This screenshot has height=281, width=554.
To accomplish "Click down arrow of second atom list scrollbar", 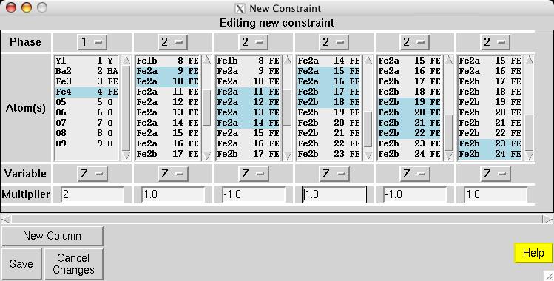I will point(206,156).
